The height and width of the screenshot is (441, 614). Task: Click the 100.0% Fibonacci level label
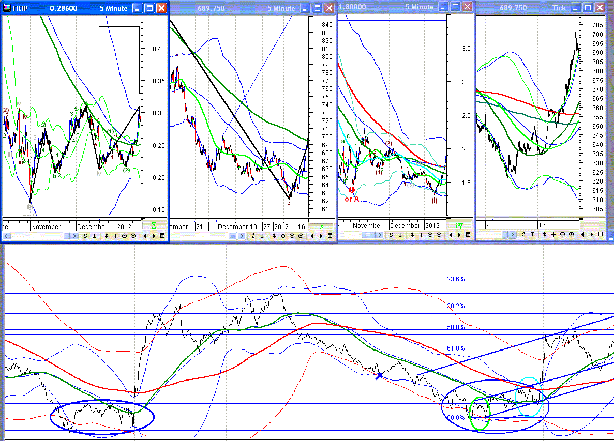[x=455, y=418]
